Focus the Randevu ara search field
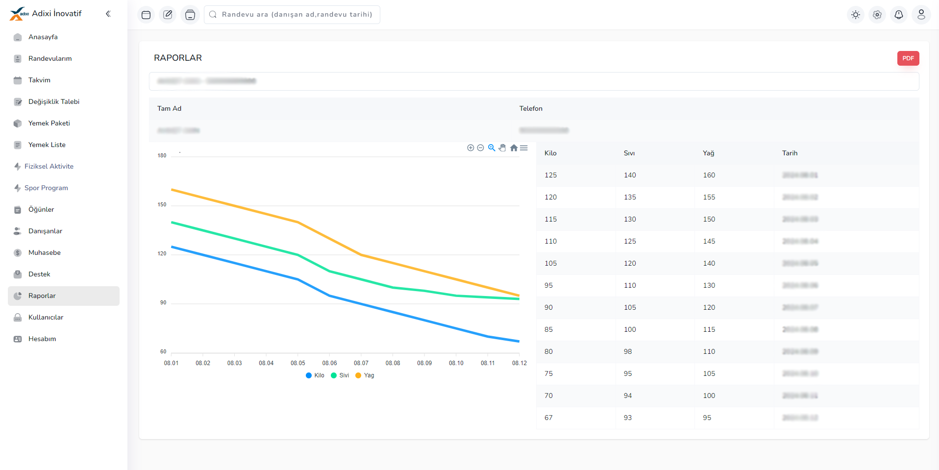Screen dimensions: 939x470 (x=292, y=15)
